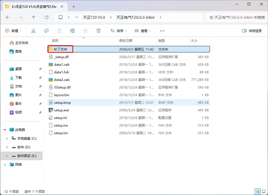Open the 补丁文件 folder icon
Viewport: 268px width, 195px height.
pos(51,49)
